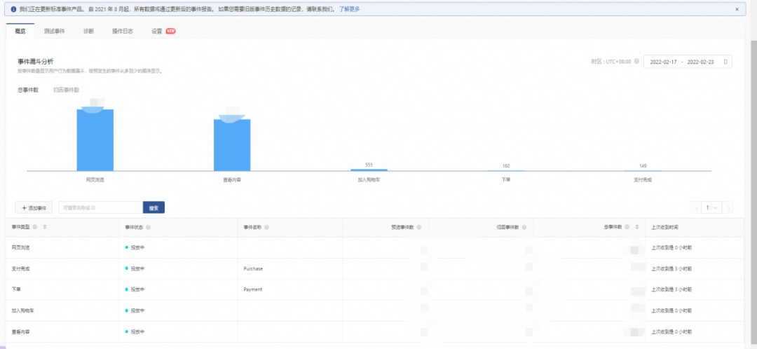Open the date range picker showing 2022-02-17
Viewport: 757px width, 349px height.
[688, 62]
